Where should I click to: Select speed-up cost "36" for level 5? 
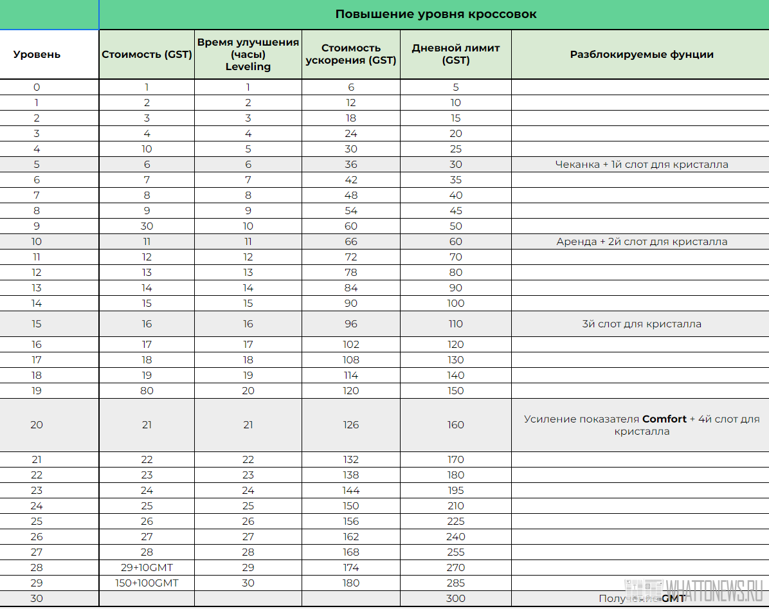(350, 164)
